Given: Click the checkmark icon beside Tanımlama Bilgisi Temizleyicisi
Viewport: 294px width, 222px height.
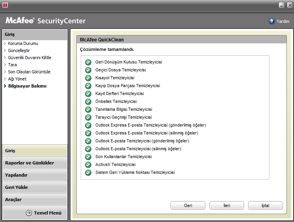Looking at the screenshot, I should (x=88, y=109).
